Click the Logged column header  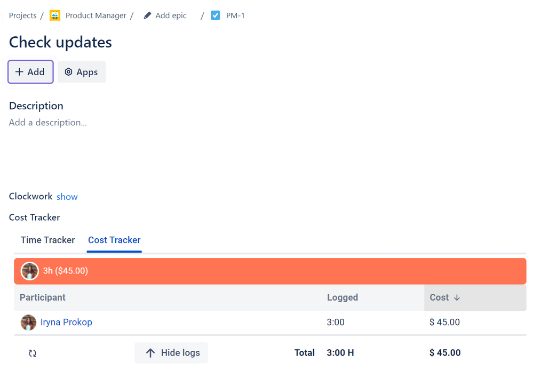coord(343,297)
